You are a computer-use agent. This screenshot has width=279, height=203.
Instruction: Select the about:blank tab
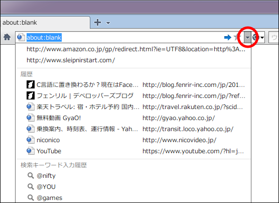(45, 23)
